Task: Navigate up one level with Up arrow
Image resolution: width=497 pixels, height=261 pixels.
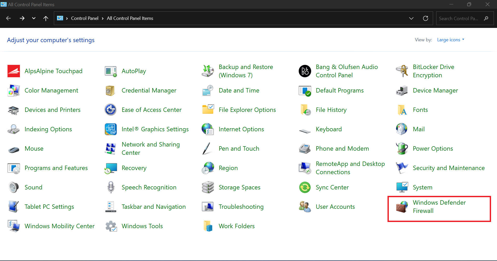Action: point(46,18)
